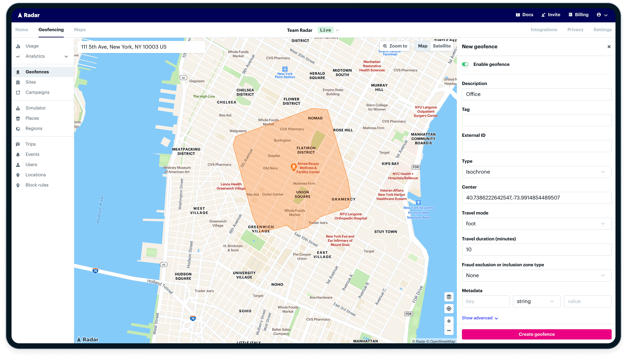This screenshot has height=358, width=627.
Task: Toggle the Live environment selector
Action: (328, 30)
